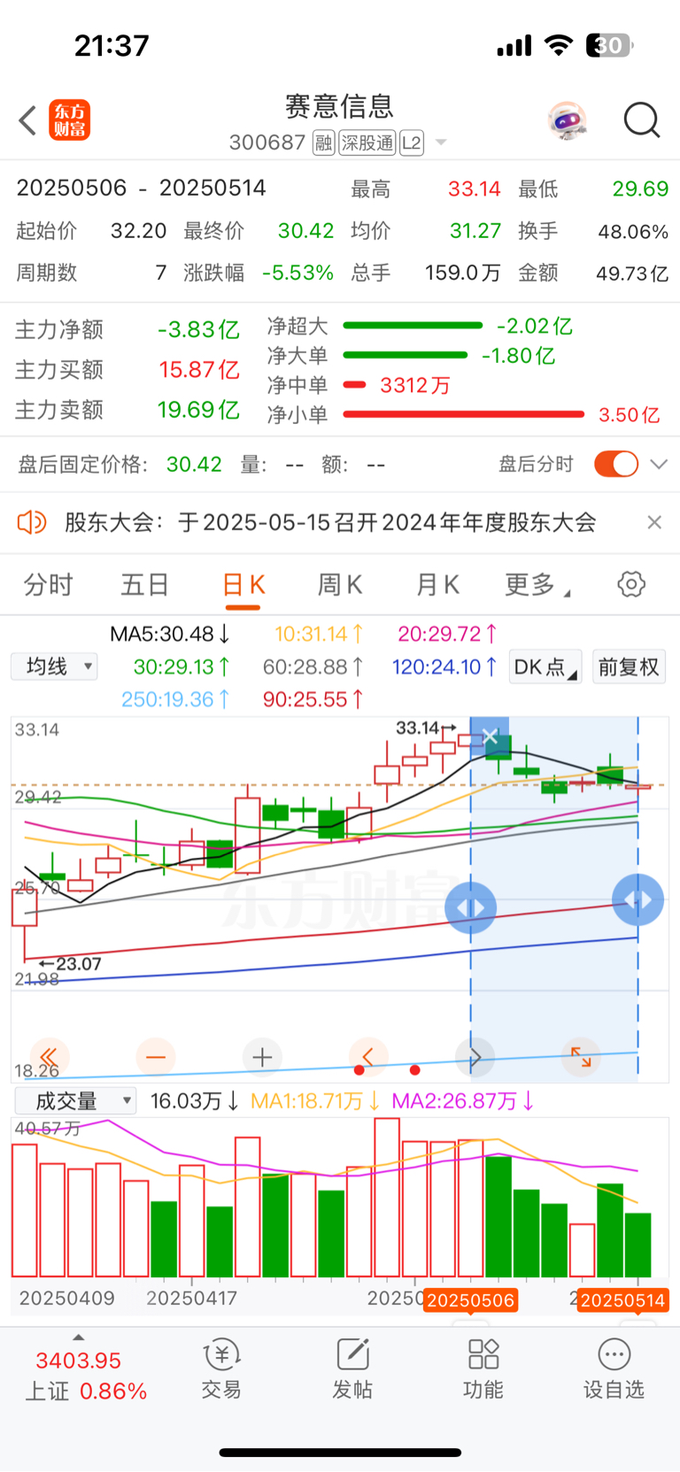
Task: Switch to the 五日 tab
Action: coord(144,584)
